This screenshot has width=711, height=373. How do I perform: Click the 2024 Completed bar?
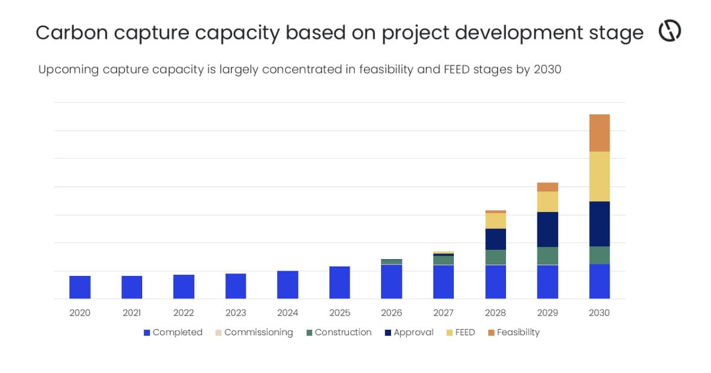point(287,285)
